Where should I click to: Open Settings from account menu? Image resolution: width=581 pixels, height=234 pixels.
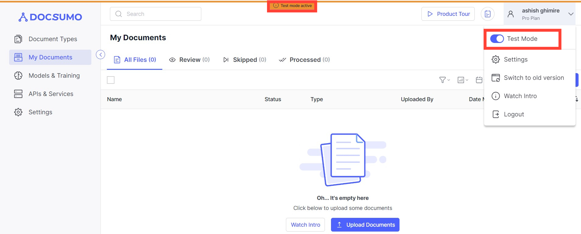pyautogui.click(x=530, y=59)
